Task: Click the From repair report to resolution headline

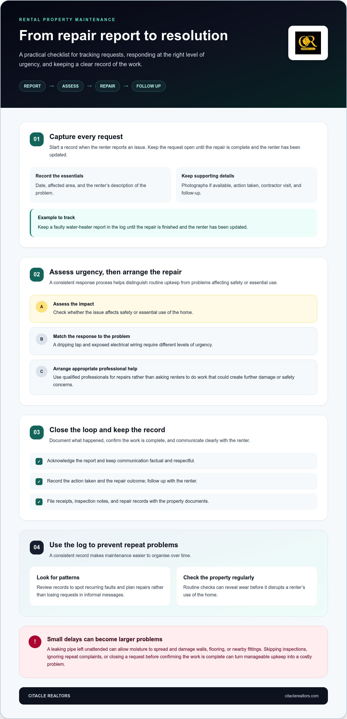Action: click(123, 36)
